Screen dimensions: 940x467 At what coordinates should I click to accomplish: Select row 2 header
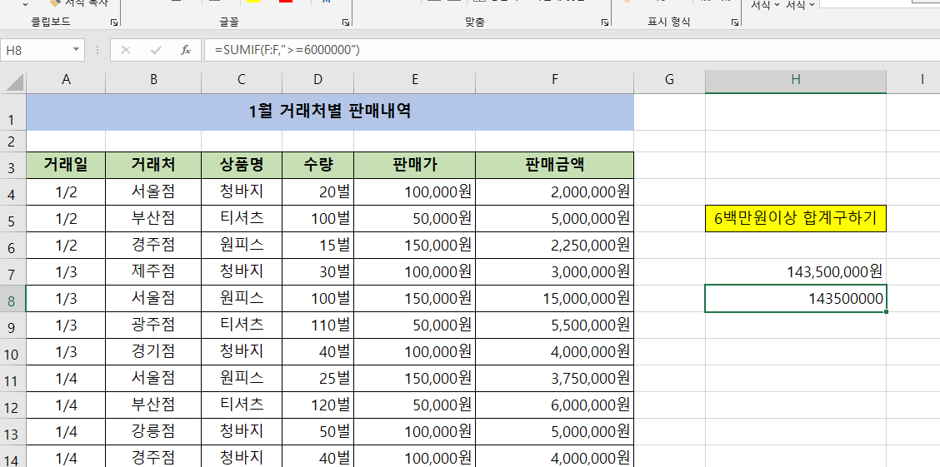[12, 142]
